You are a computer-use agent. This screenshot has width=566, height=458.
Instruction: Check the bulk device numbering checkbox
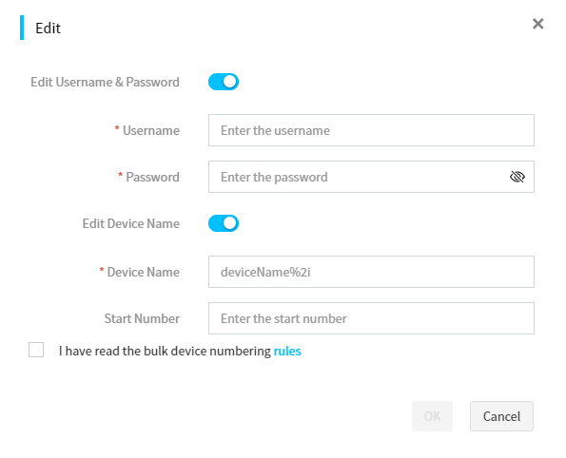pos(36,350)
